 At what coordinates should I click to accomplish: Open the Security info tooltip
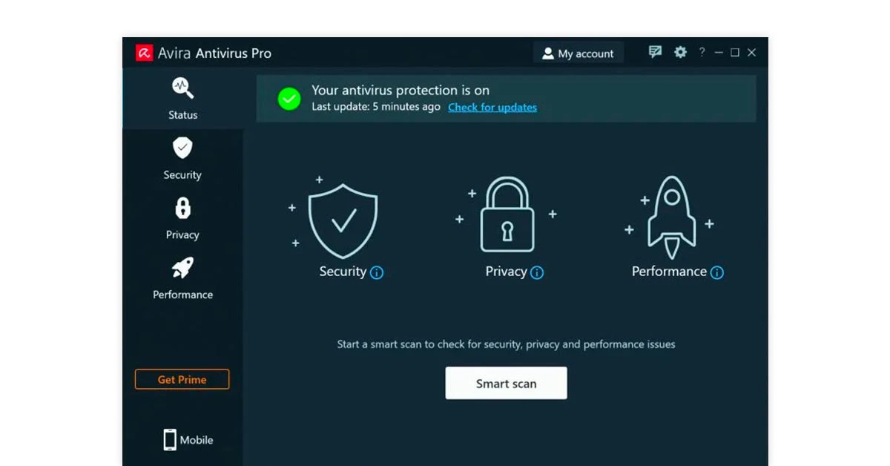[x=377, y=272]
